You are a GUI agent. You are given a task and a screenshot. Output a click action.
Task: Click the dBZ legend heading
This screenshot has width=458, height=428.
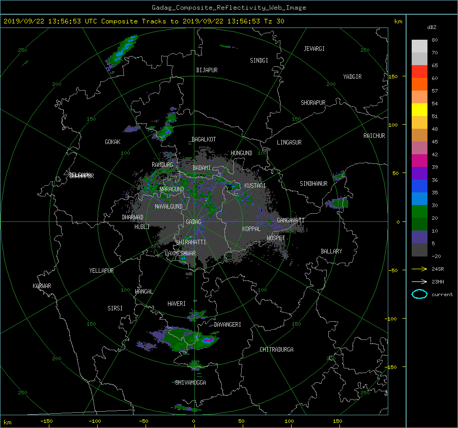432,27
